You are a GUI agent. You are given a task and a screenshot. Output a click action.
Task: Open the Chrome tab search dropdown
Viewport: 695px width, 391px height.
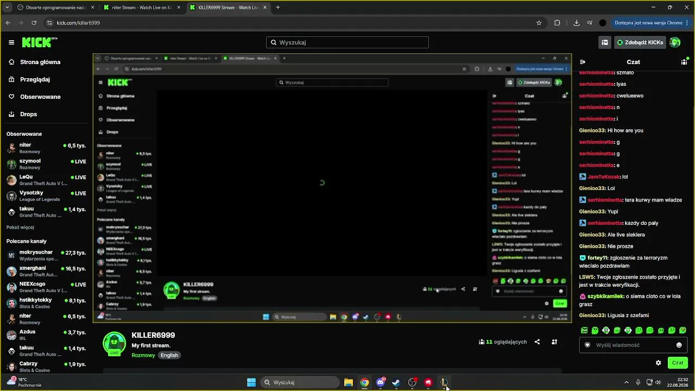click(7, 8)
